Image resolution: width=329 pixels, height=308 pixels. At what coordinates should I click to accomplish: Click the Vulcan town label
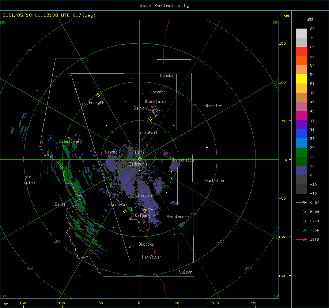(x=186, y=272)
